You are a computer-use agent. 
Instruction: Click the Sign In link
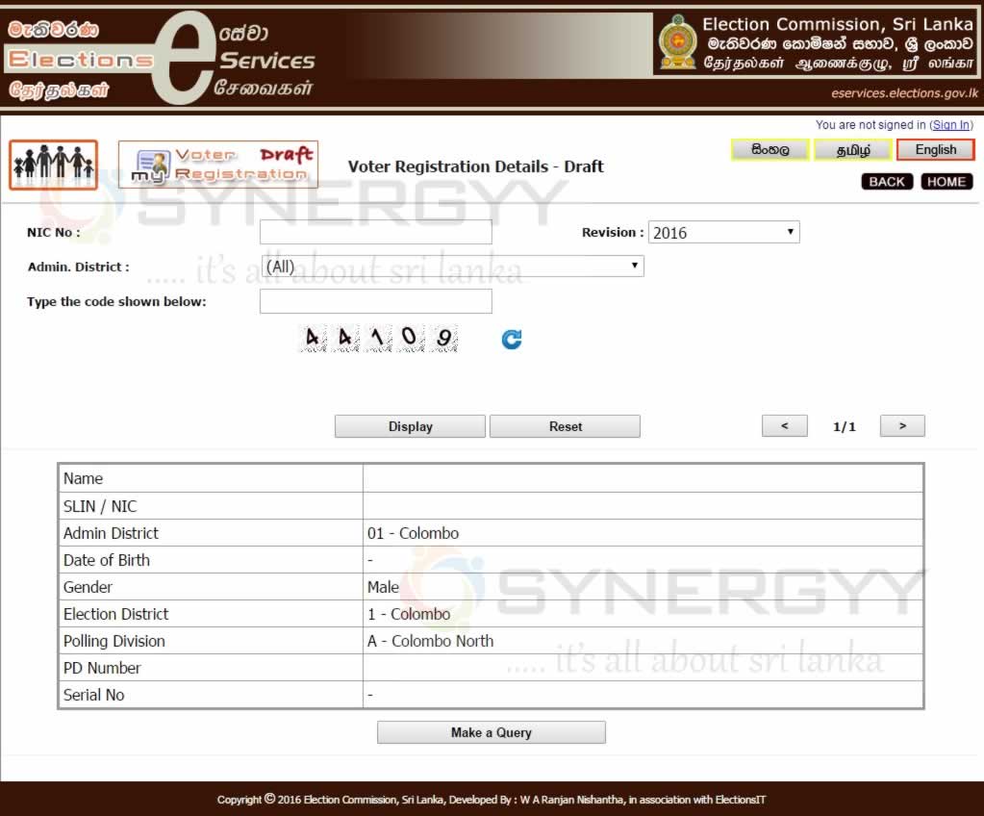tap(951, 125)
